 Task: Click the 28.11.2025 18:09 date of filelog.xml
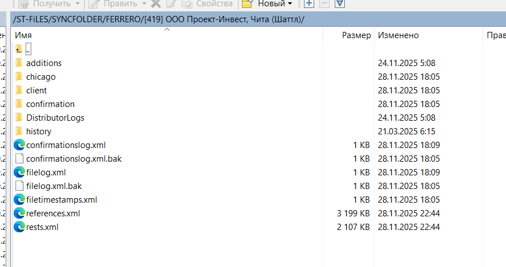pyautogui.click(x=409, y=172)
